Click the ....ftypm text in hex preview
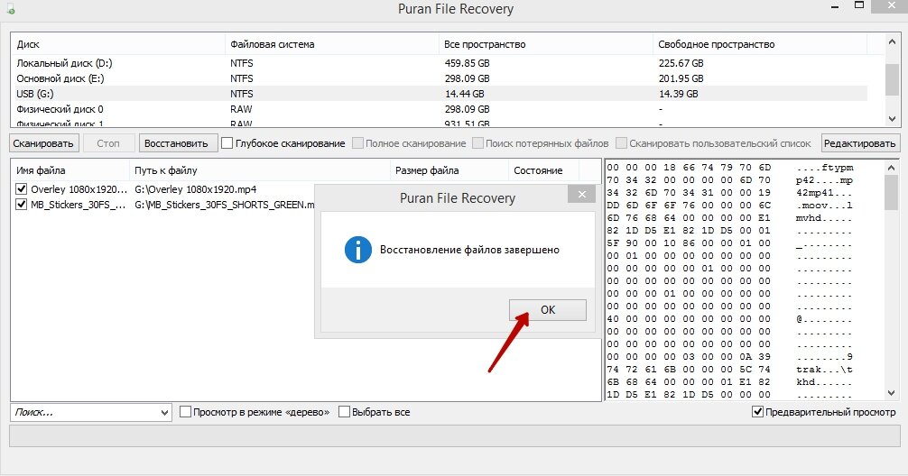Screen dimensions: 908x476 (x=825, y=167)
